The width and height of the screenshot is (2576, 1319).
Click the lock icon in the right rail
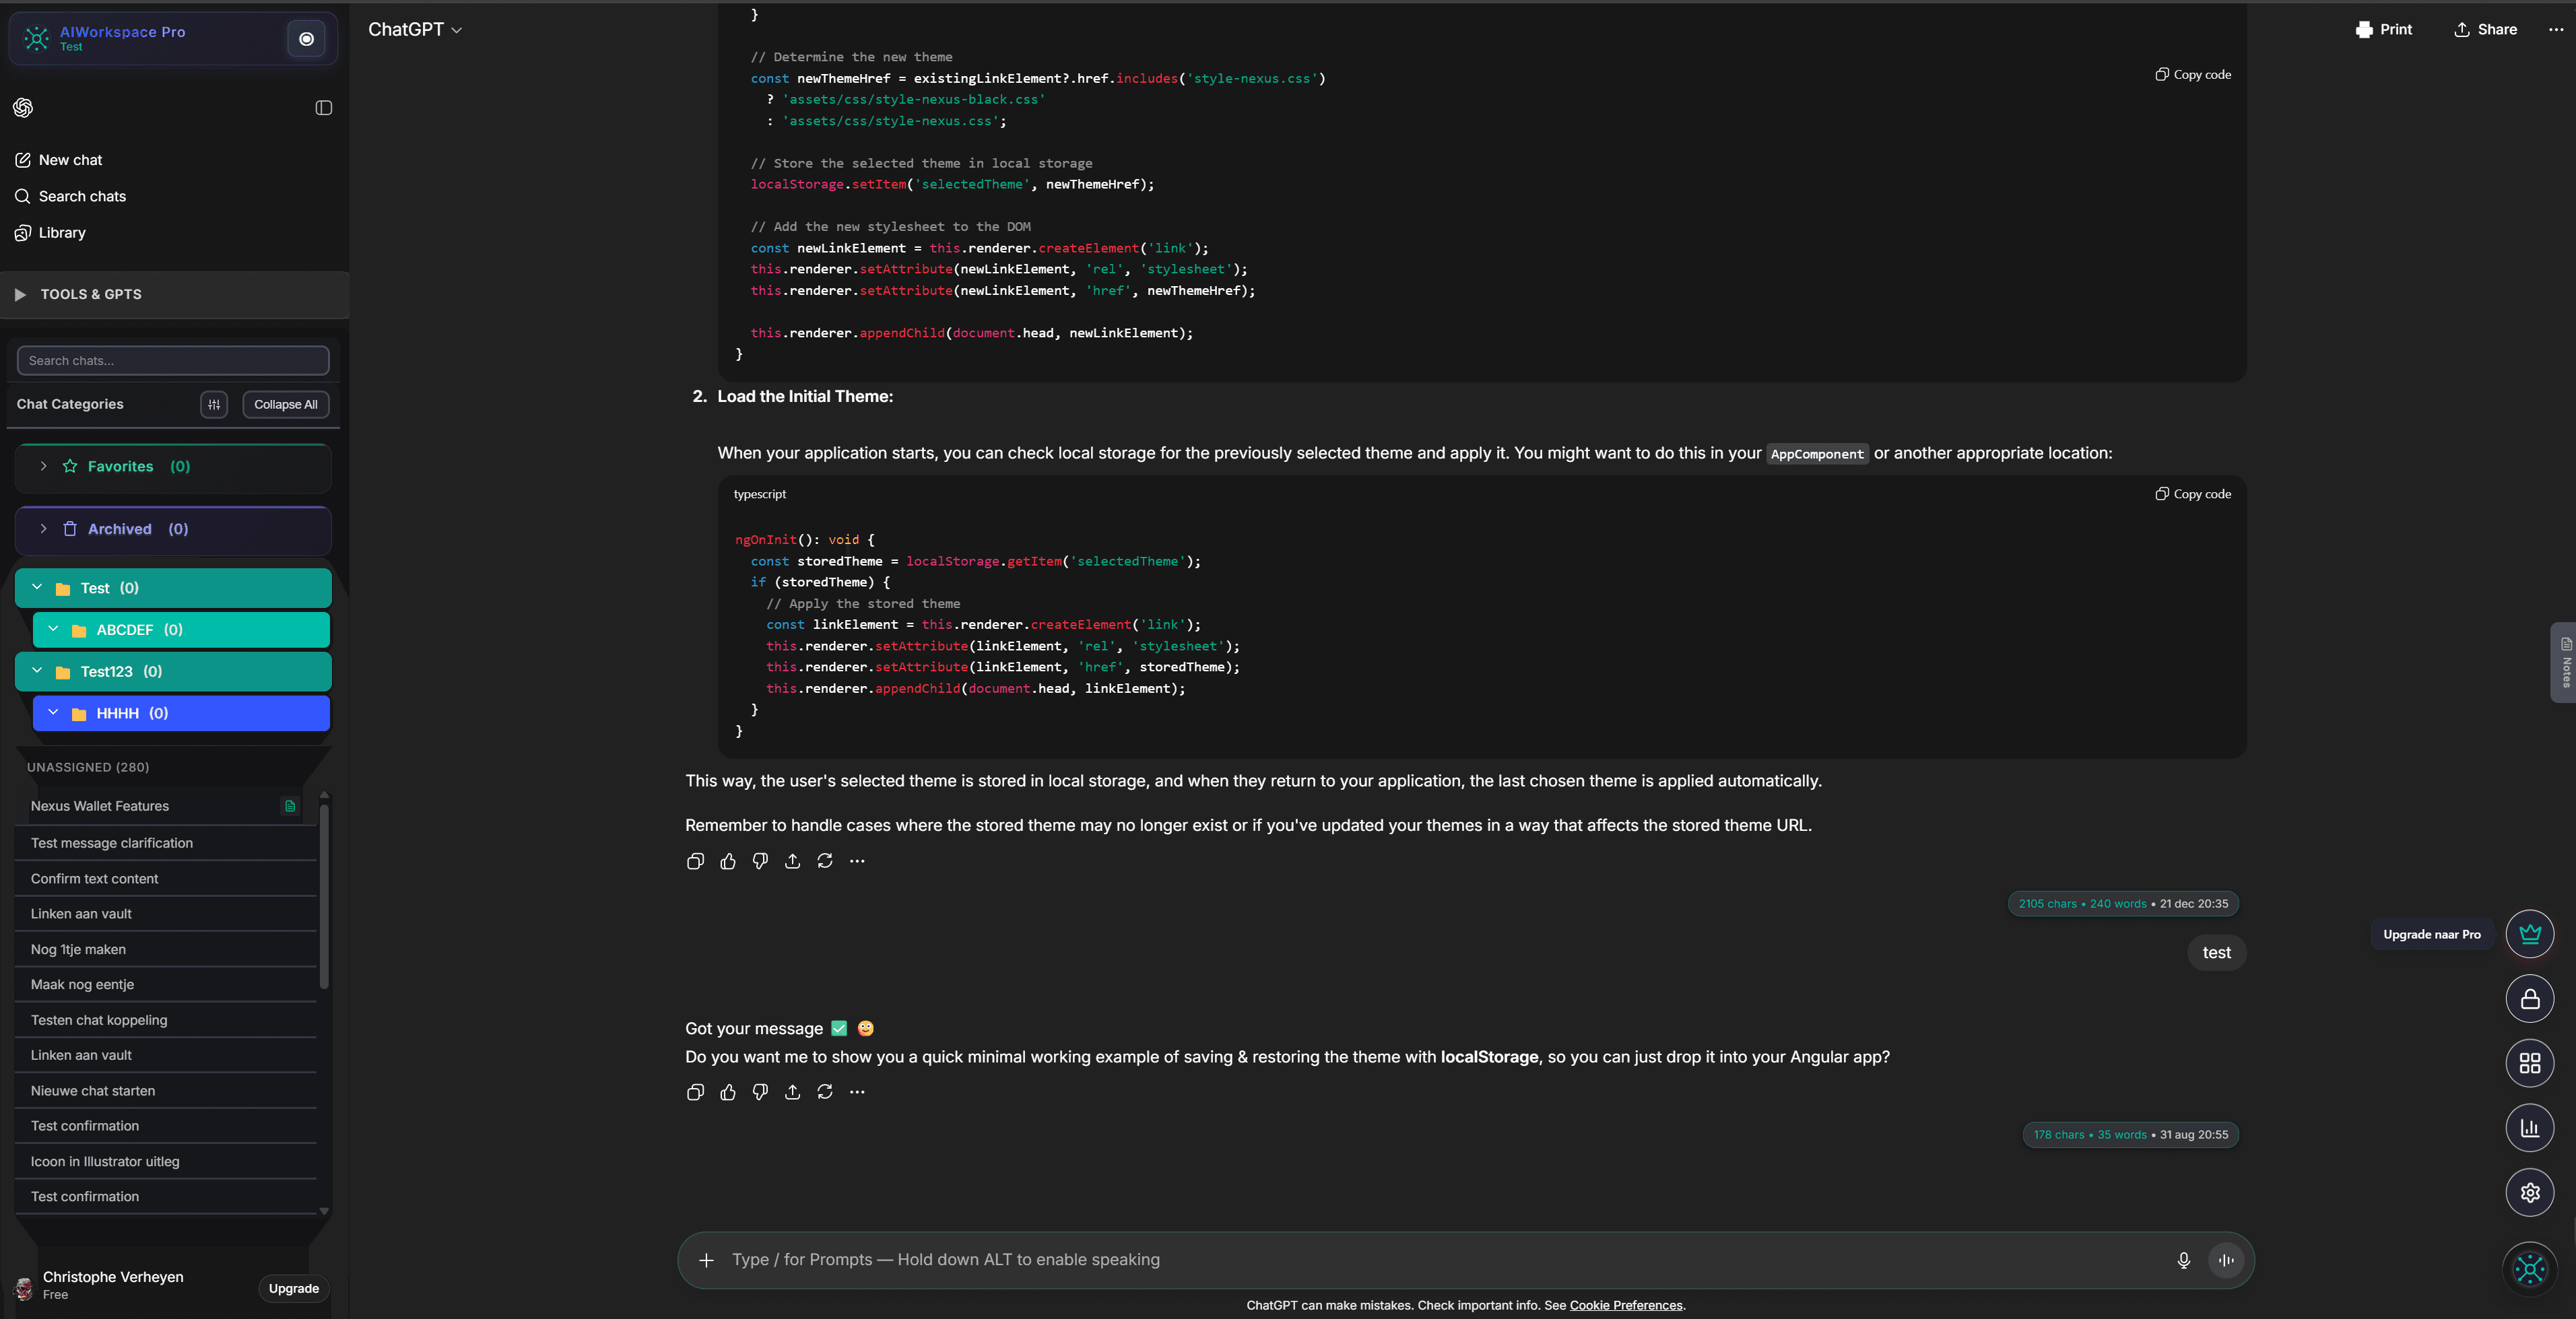[x=2530, y=998]
